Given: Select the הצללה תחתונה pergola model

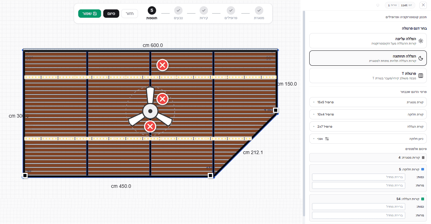Looking at the screenshot, I should point(368,58).
